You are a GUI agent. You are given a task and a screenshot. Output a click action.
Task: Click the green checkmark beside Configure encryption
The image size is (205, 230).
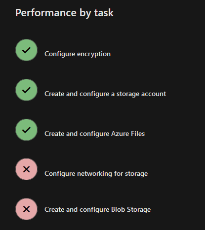(x=26, y=50)
